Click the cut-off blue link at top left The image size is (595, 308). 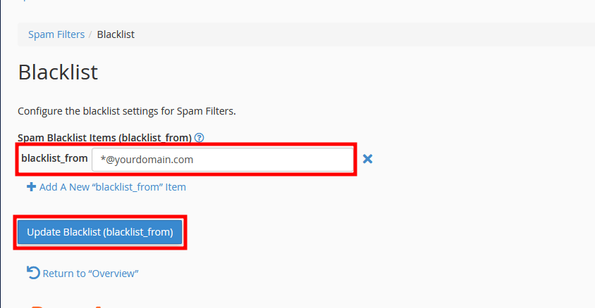[23, 1]
